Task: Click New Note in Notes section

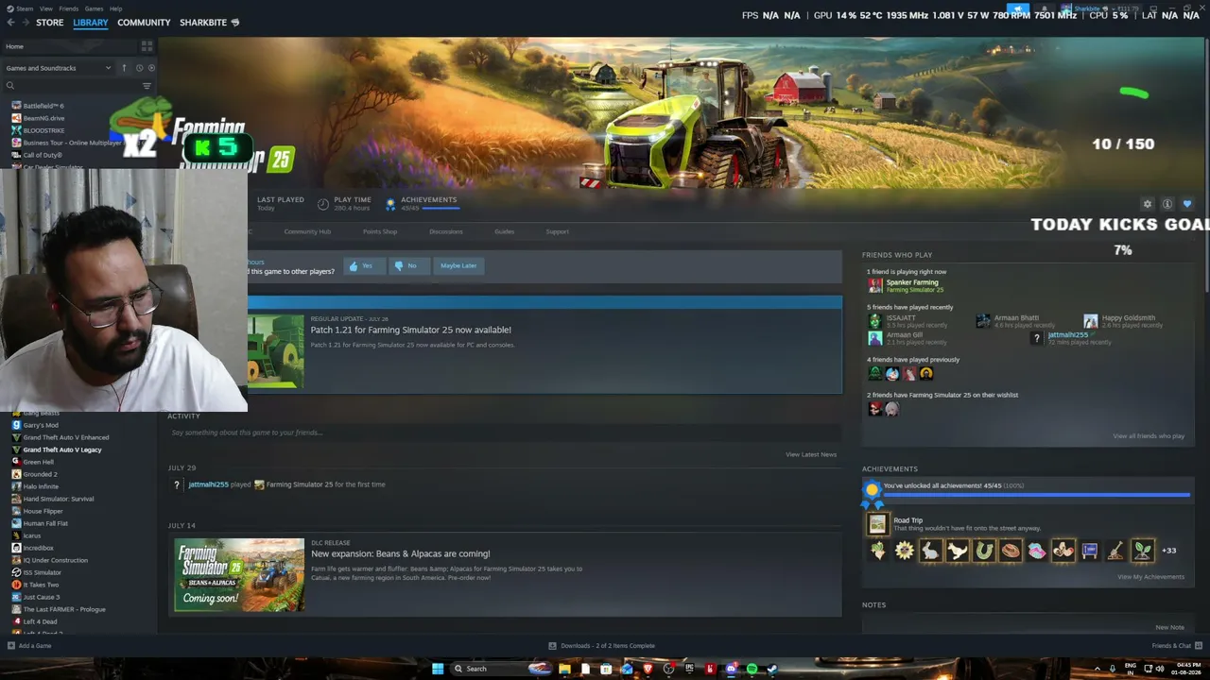Action: (1169, 627)
